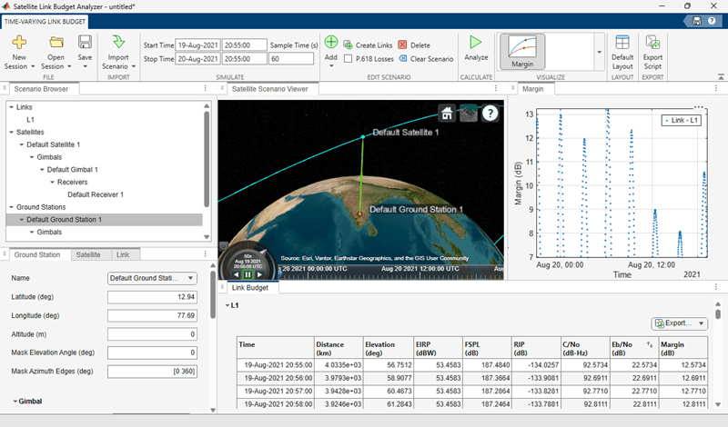The width and height of the screenshot is (728, 427).
Task: Click the New Session icon
Action: [19, 43]
